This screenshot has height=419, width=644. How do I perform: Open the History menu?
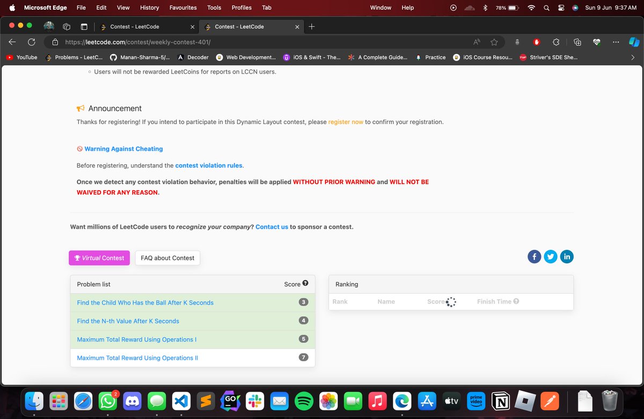pos(149,8)
